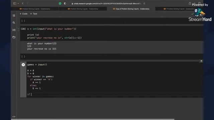Click the [28] execution count of reverse cell

(x=23, y=29)
